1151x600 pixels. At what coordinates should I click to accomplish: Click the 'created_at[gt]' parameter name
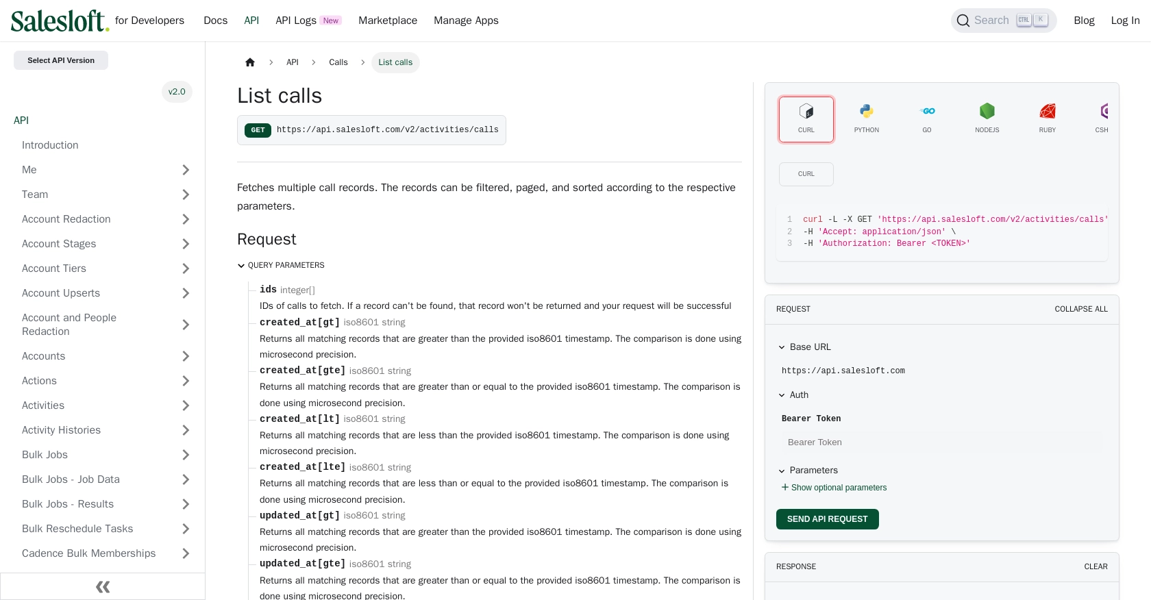point(299,323)
